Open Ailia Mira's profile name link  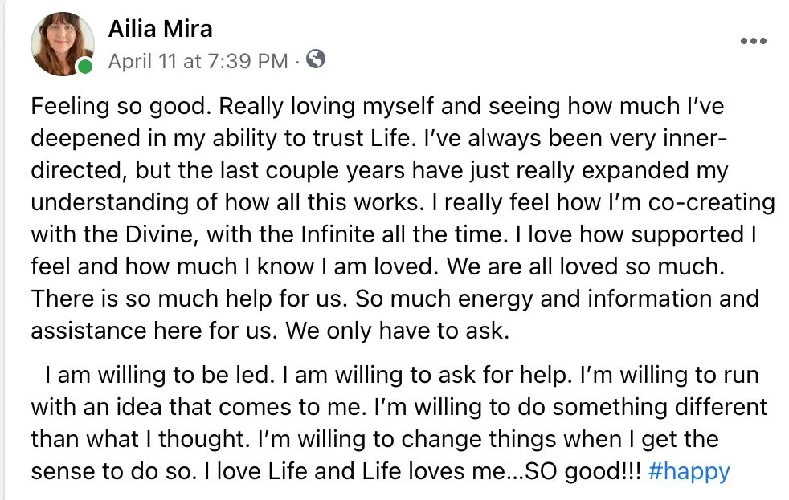click(160, 29)
